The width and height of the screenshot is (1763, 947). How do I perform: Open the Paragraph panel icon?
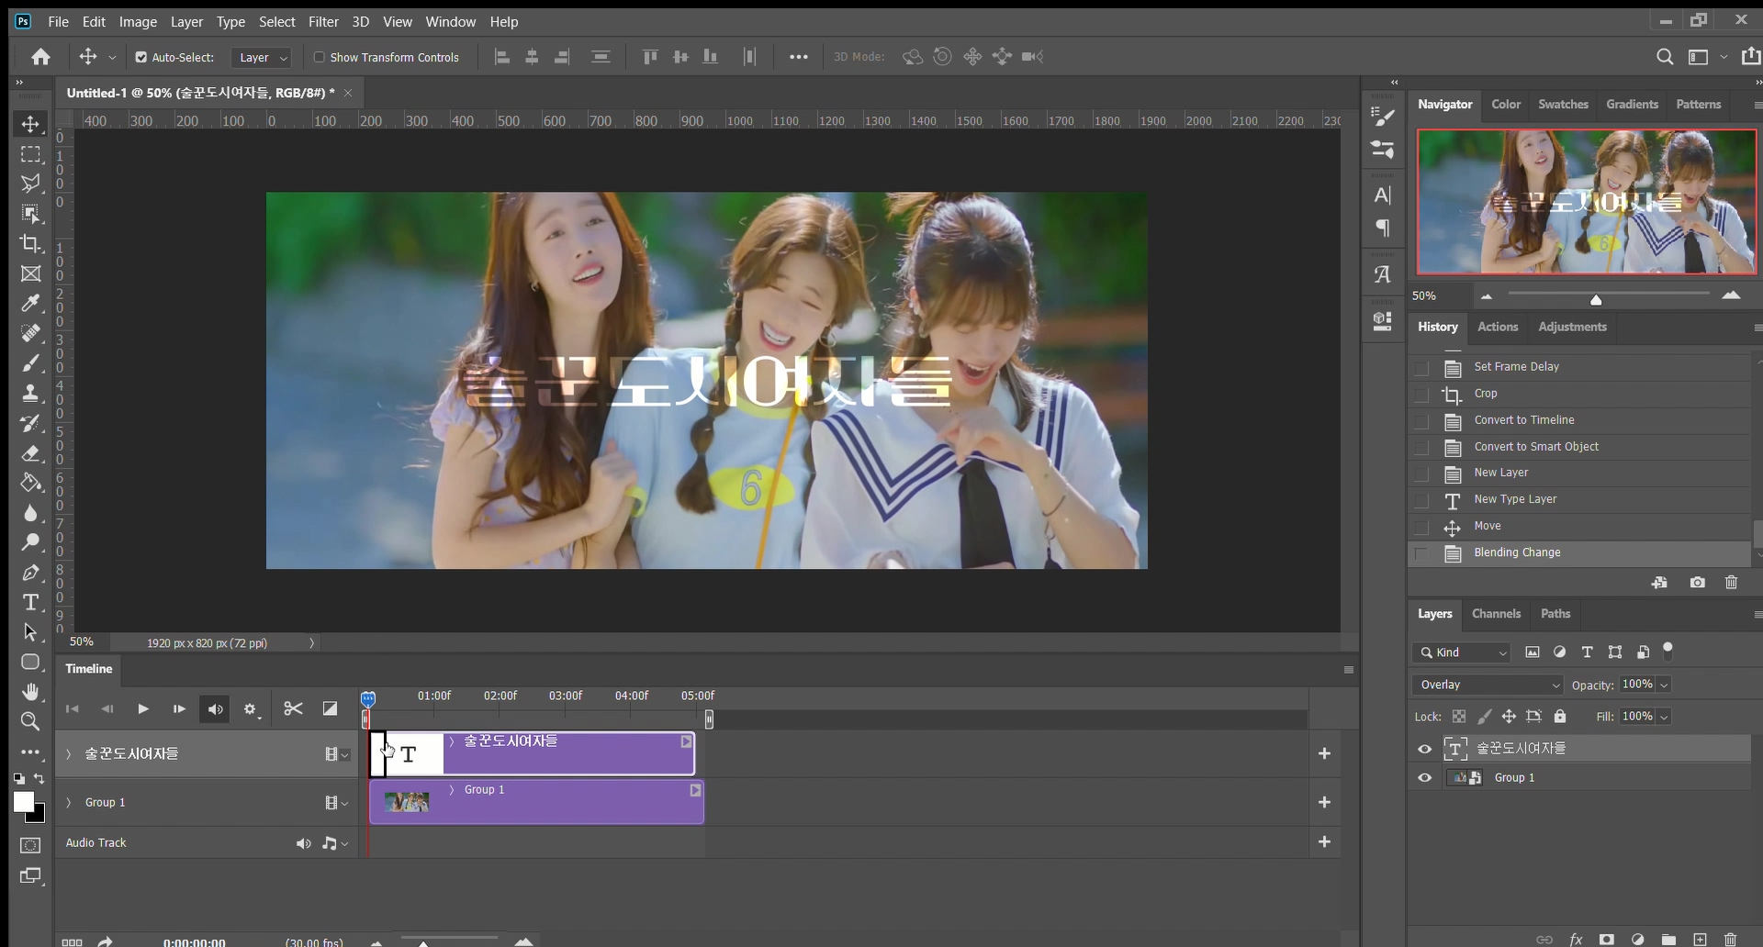[x=1383, y=228]
